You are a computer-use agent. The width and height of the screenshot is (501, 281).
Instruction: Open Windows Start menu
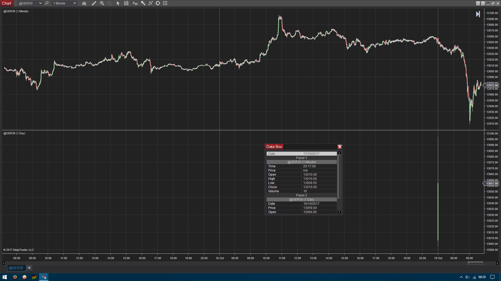(x=4, y=277)
